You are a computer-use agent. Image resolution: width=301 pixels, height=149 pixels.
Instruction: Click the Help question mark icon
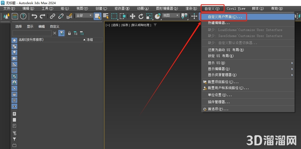23,16
